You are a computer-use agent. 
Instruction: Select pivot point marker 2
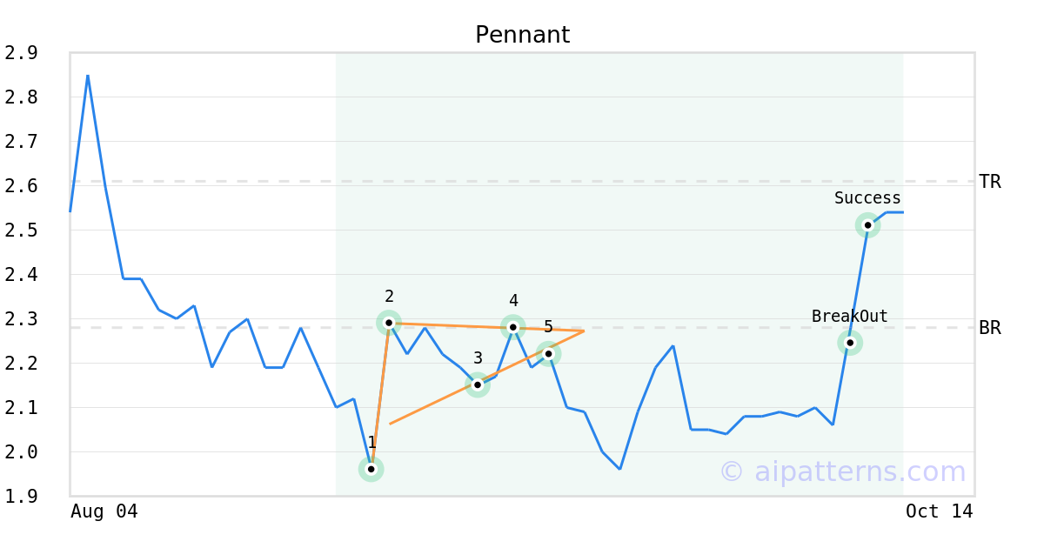pyautogui.click(x=389, y=323)
